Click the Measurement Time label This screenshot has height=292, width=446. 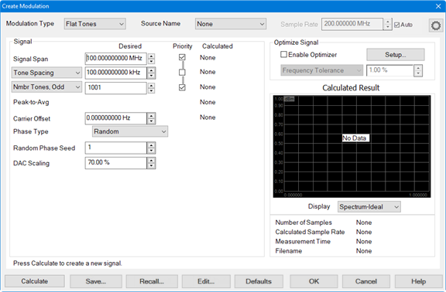coord(303,242)
